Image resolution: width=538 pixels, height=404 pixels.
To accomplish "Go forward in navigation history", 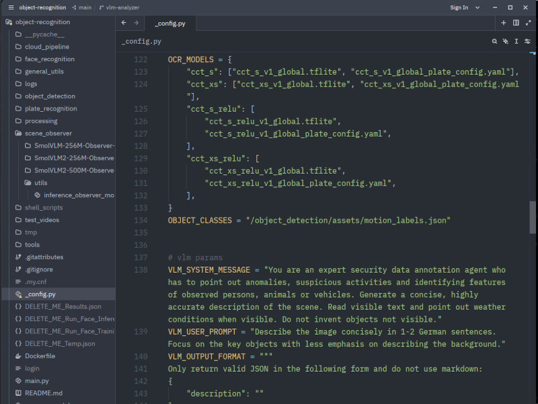I will pos(137,23).
